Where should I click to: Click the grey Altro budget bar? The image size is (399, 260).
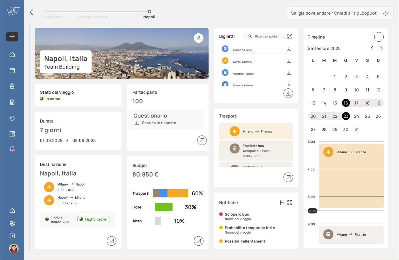158,221
